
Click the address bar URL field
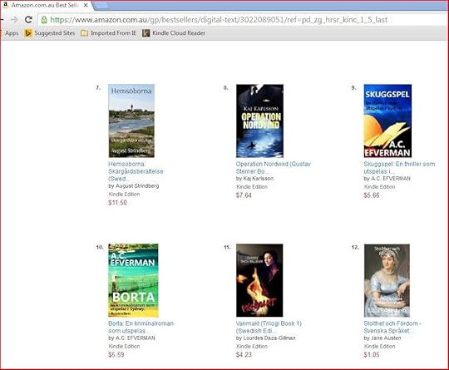(x=244, y=20)
